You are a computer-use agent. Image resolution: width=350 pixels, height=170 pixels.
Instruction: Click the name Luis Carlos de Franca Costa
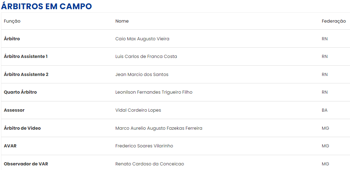click(146, 57)
